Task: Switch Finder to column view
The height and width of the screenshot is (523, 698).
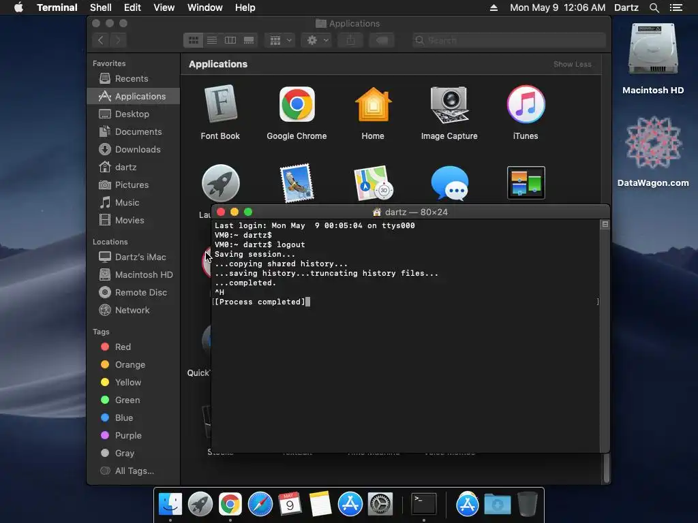Action: (x=230, y=40)
